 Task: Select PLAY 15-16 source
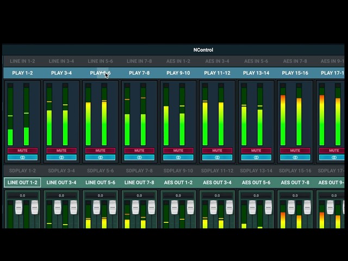click(x=295, y=73)
